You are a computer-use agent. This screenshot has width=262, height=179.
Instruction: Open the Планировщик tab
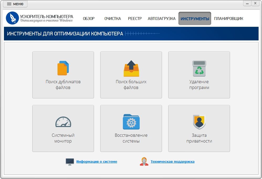[x=228, y=19]
